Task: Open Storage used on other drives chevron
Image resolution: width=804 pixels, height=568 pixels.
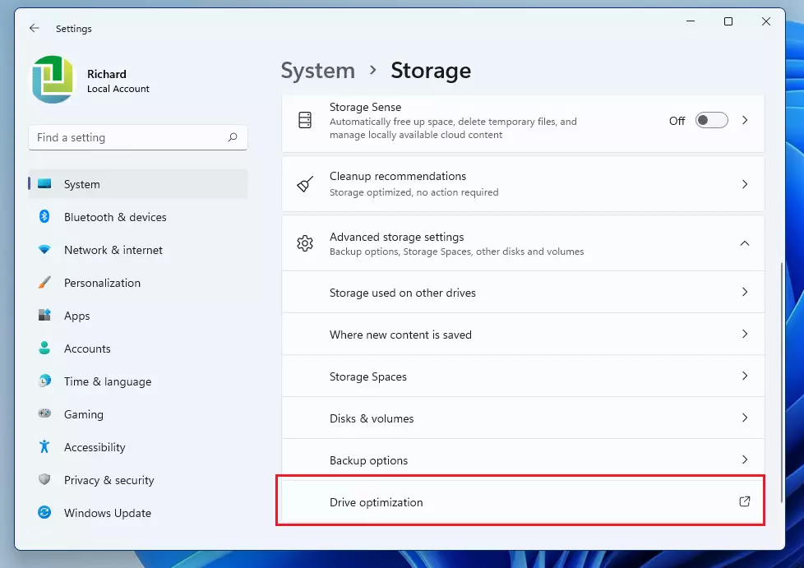Action: point(745,292)
